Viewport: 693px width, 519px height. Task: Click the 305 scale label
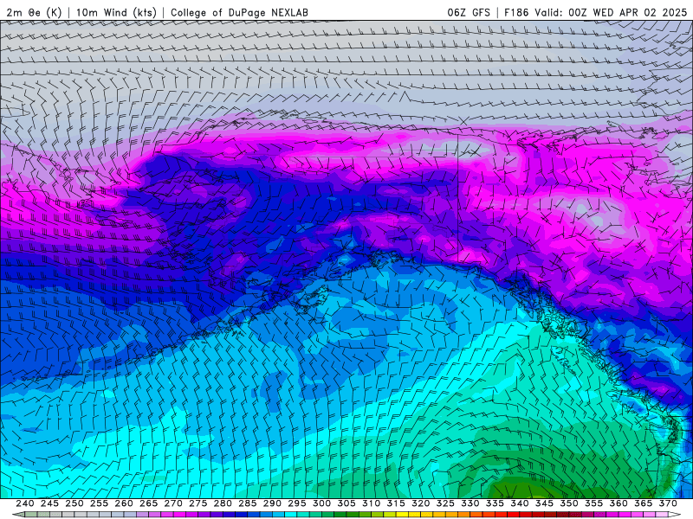pyautogui.click(x=346, y=503)
